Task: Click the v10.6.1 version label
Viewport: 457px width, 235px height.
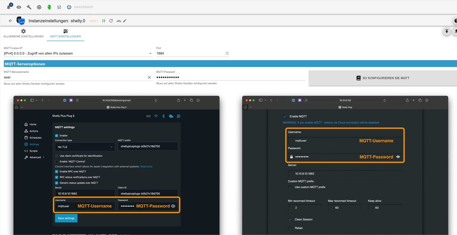Action: click(x=94, y=21)
